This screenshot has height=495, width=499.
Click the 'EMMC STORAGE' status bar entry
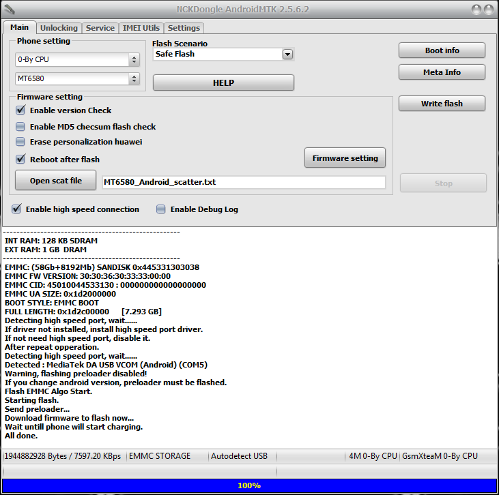click(160, 456)
